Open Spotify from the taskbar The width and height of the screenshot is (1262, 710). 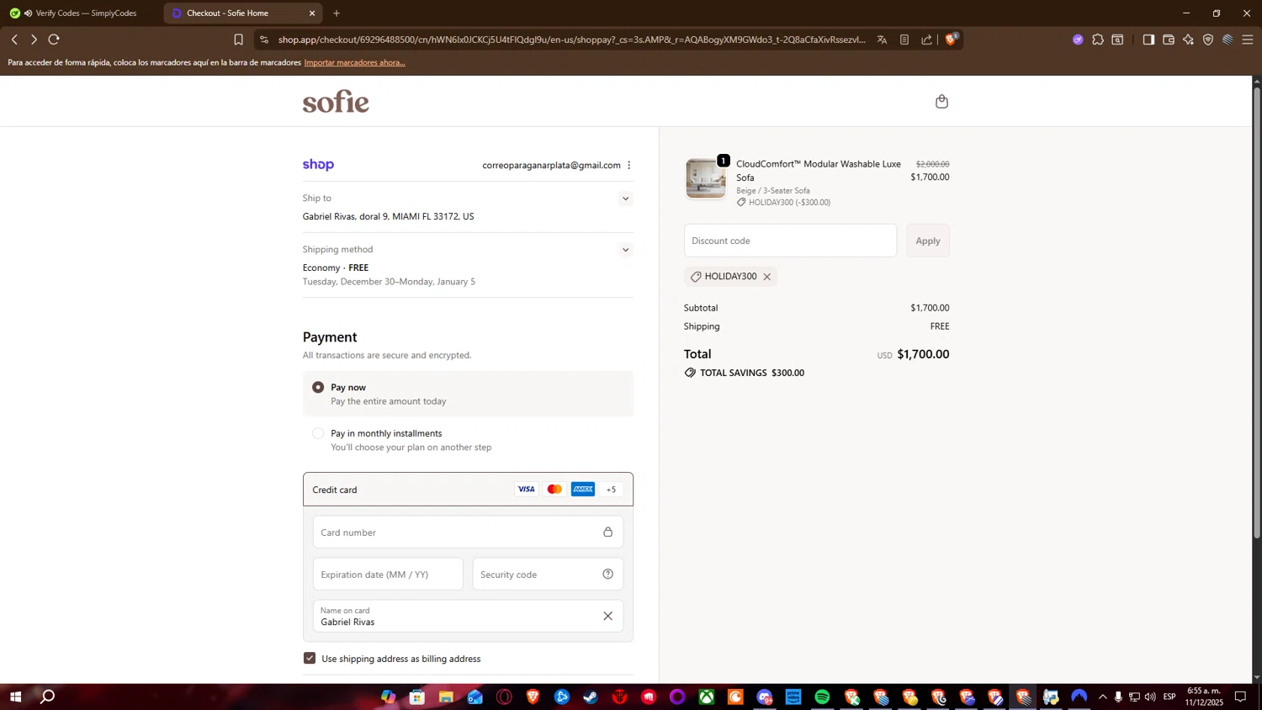[822, 697]
